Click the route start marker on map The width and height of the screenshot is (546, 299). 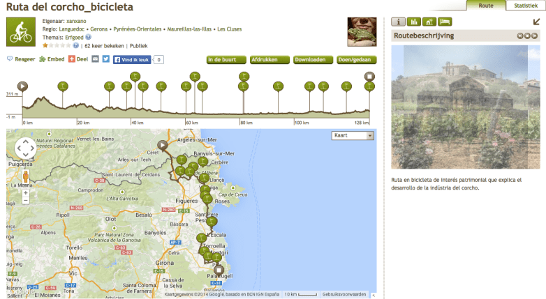pyautogui.click(x=162, y=145)
